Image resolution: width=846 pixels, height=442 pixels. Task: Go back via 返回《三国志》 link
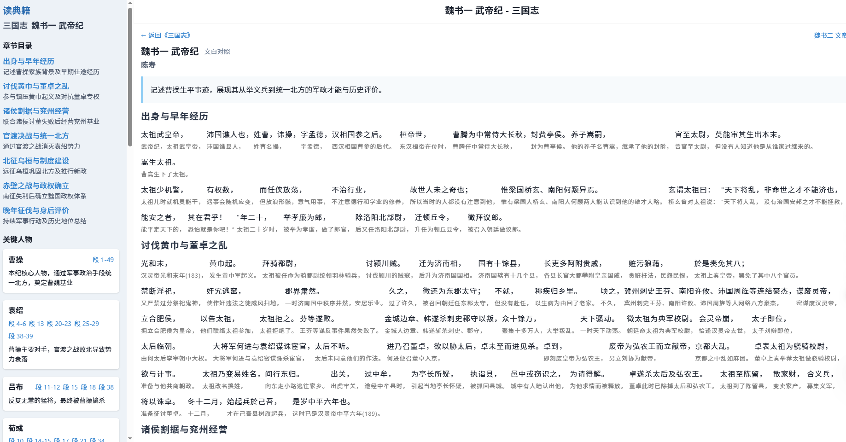point(166,35)
